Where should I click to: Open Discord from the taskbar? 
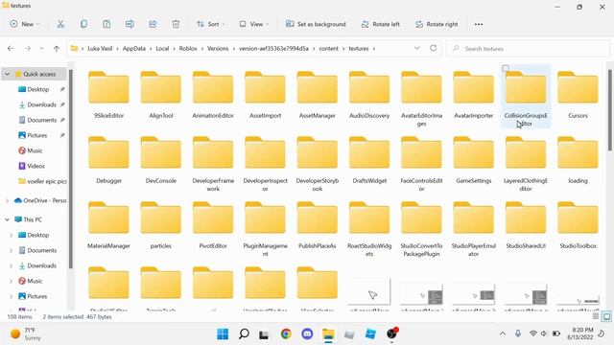tap(307, 333)
